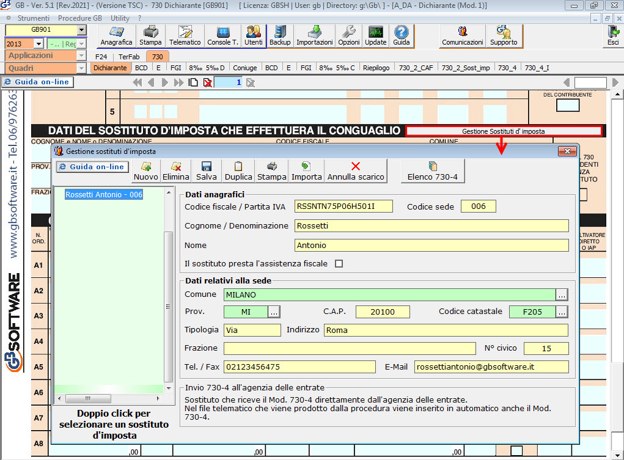Start a Backup from toolbar
The height and width of the screenshot is (460, 624).
point(280,36)
